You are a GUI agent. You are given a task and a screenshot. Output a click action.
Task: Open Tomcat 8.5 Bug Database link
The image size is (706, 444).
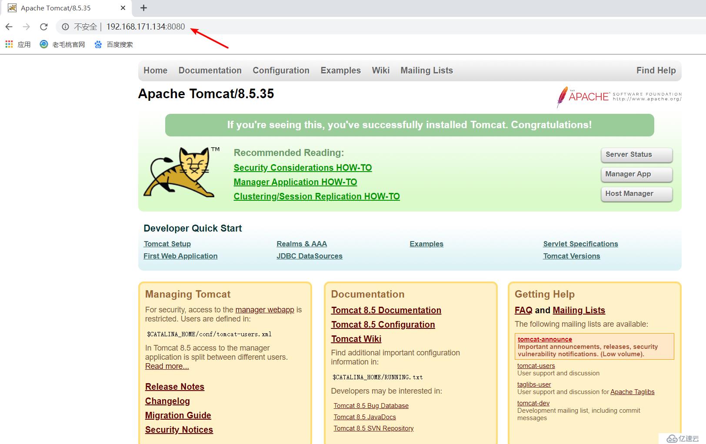pos(371,406)
